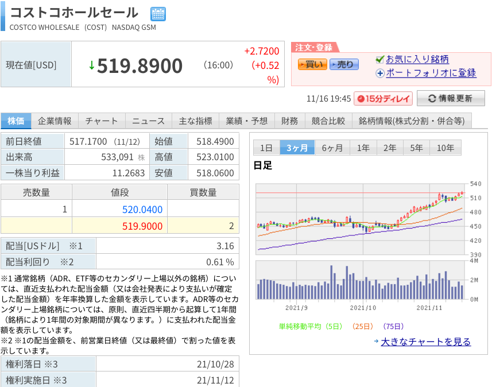Click the plus icon for ポートフォリオに登録

[380, 73]
